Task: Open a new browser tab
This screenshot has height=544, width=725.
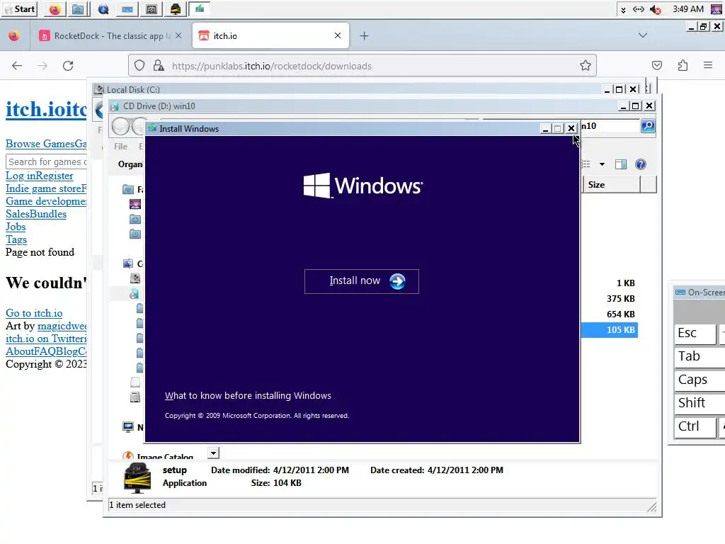Action: pyautogui.click(x=365, y=35)
